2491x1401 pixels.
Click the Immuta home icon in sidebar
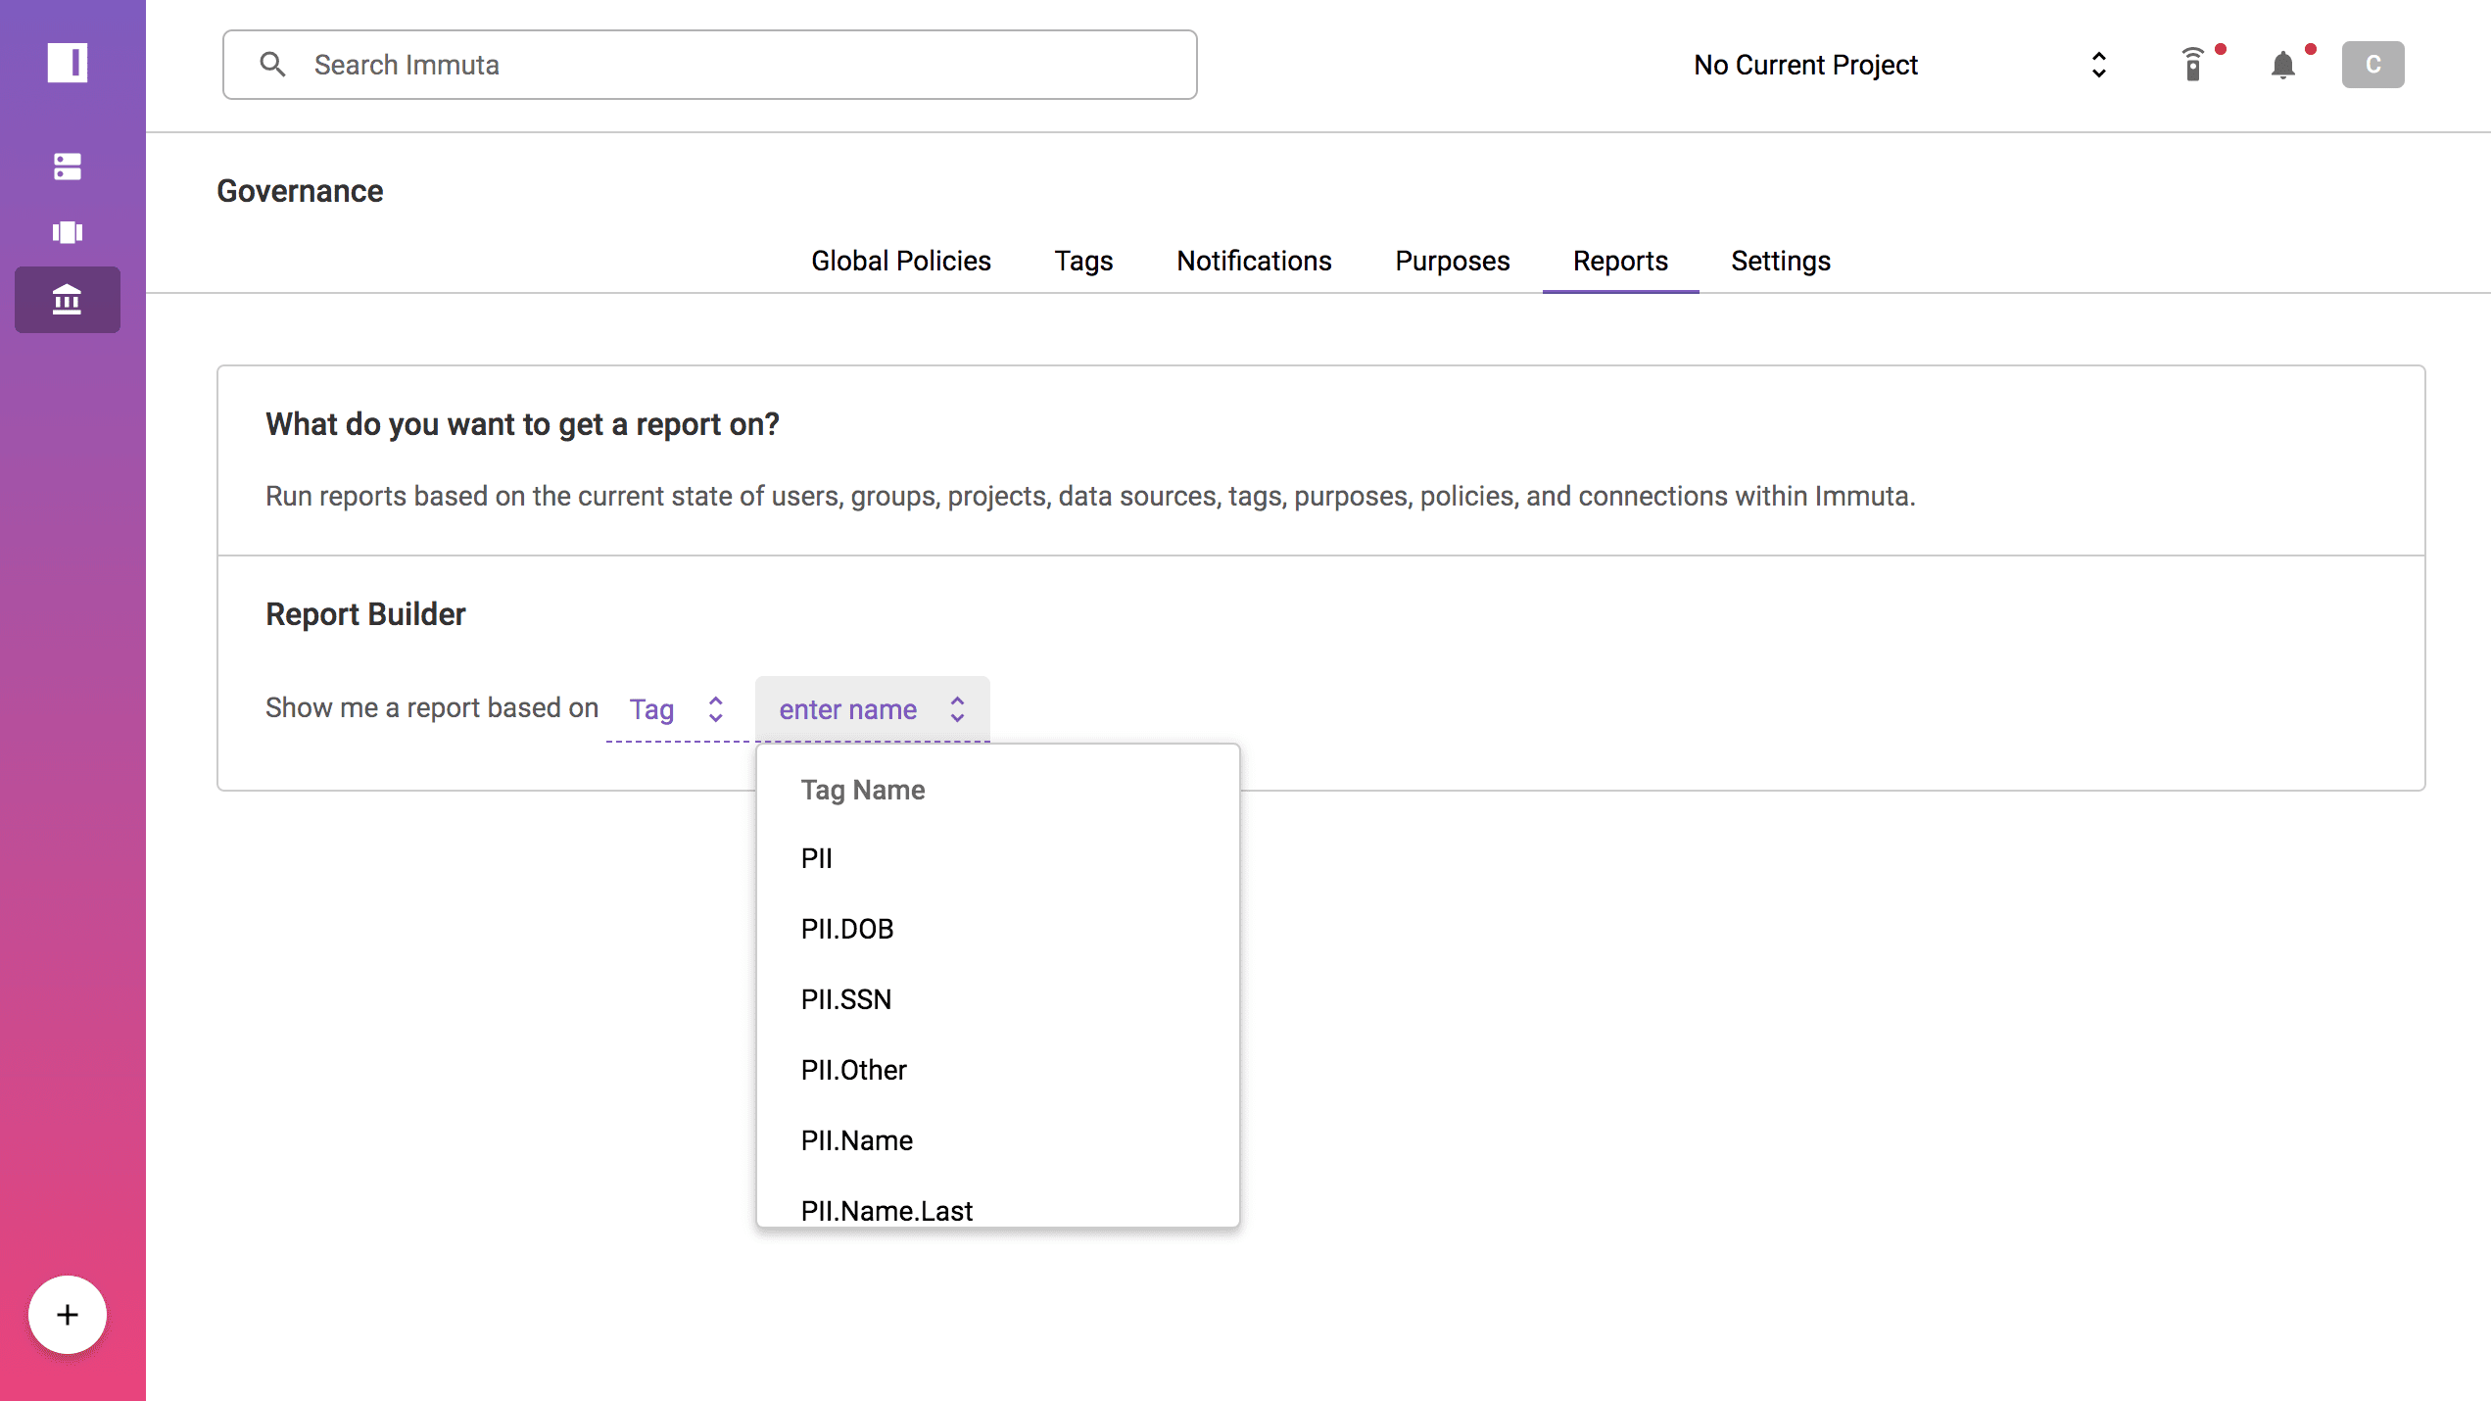pyautogui.click(x=67, y=64)
